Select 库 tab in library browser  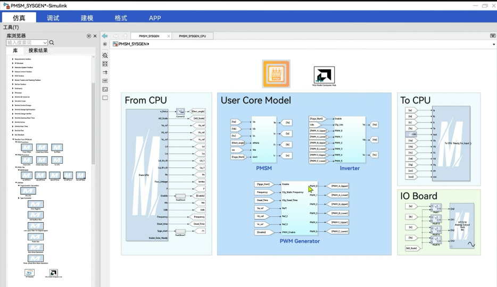tap(15, 50)
